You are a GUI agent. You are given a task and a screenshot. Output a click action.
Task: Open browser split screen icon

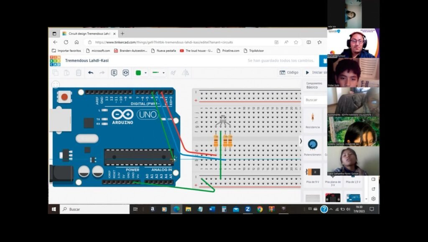(x=309, y=42)
